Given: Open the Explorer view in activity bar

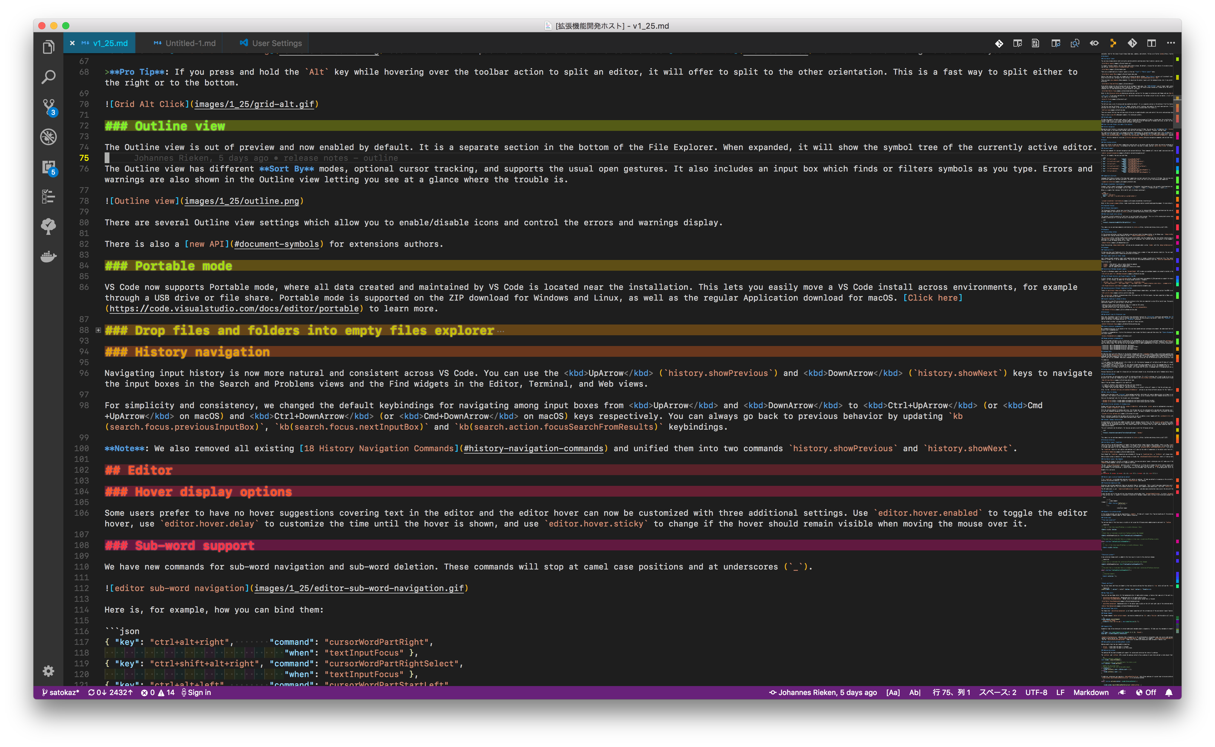Looking at the screenshot, I should tap(48, 48).
